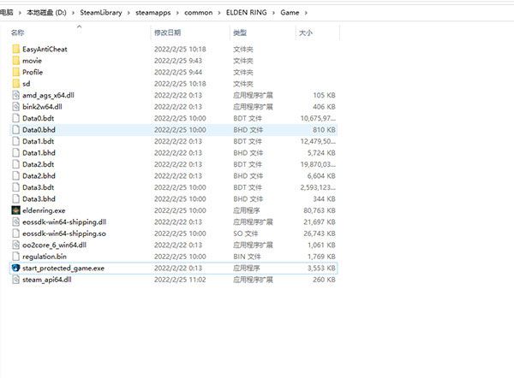
Task: Click the eossdk-win64-shipping.so file icon
Action: tap(16, 233)
